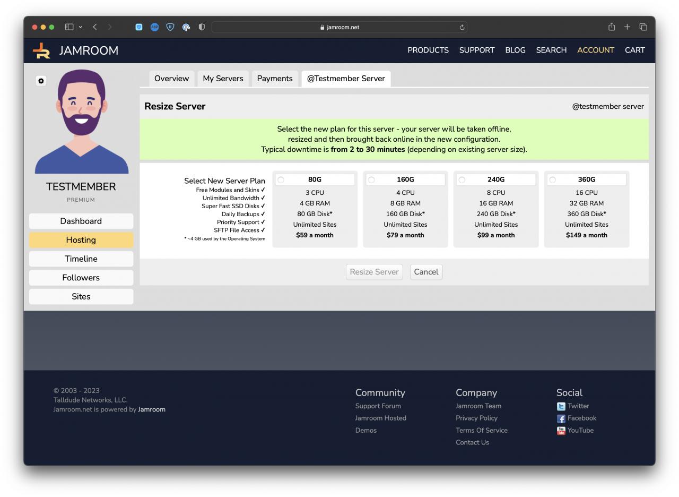Select the 160G server plan radio
The image size is (679, 497).
click(371, 180)
